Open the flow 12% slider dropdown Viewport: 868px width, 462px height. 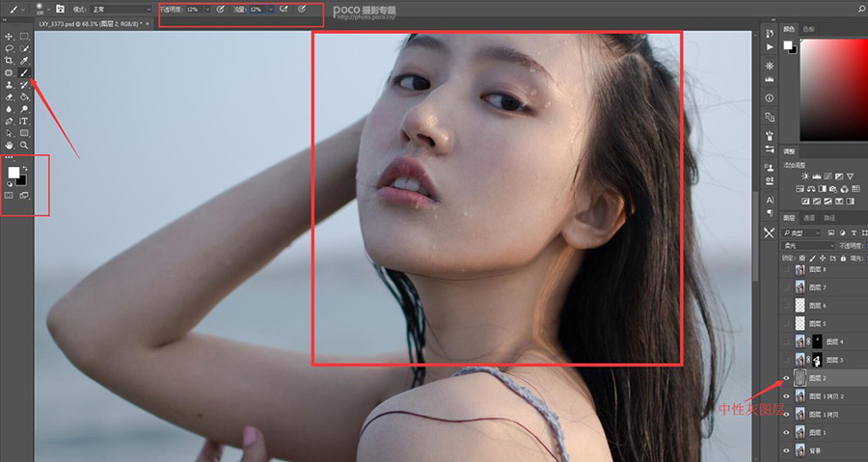click(x=271, y=10)
